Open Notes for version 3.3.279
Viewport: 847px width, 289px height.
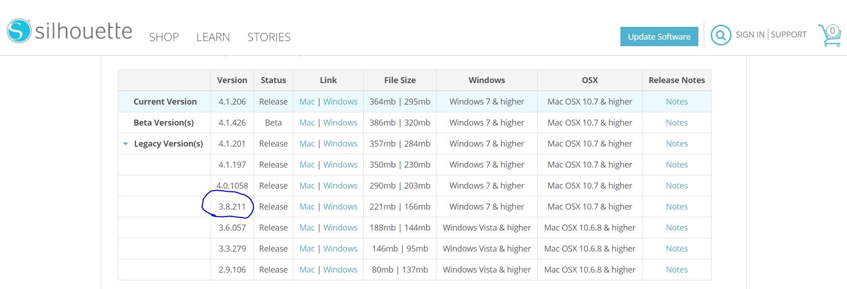[x=677, y=249]
